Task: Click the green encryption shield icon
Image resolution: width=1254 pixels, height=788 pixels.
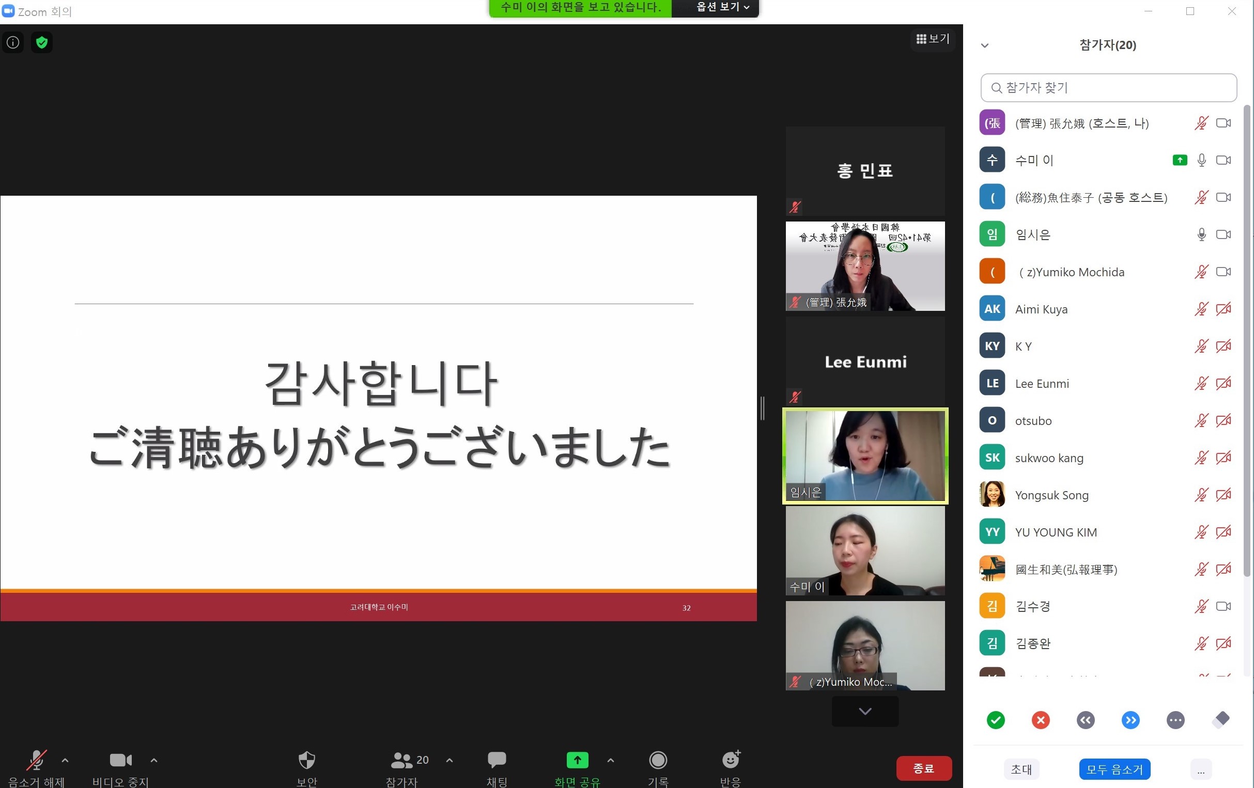Action: pos(42,43)
